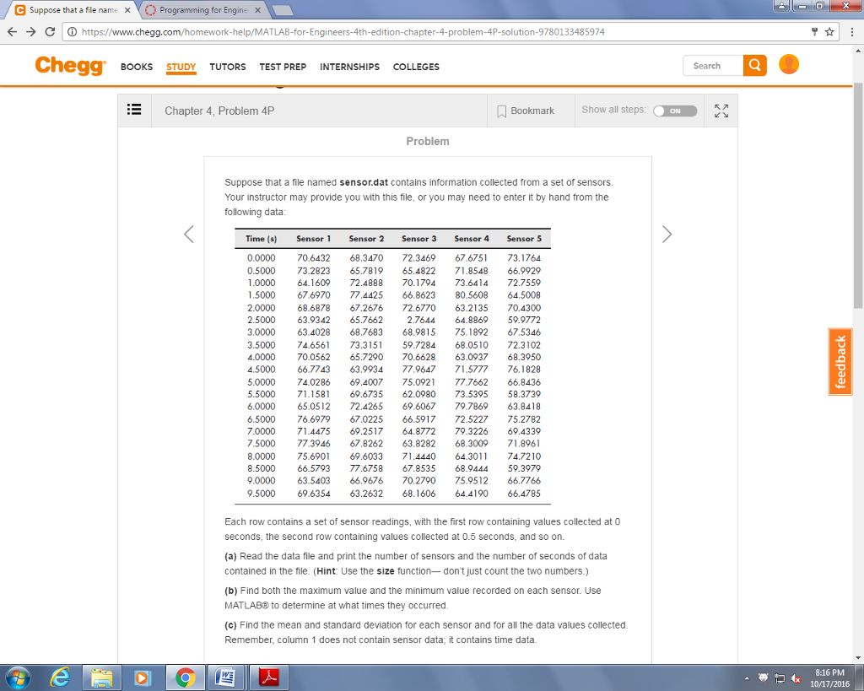Advance with the right chevron arrow
This screenshot has height=691, width=864.
tap(667, 234)
